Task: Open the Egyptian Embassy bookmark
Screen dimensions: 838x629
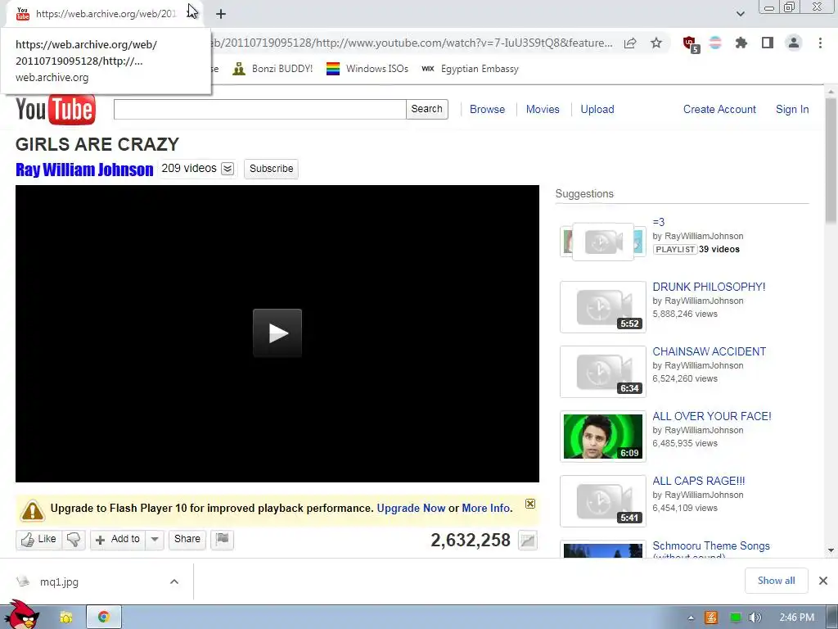Action: tap(470, 69)
